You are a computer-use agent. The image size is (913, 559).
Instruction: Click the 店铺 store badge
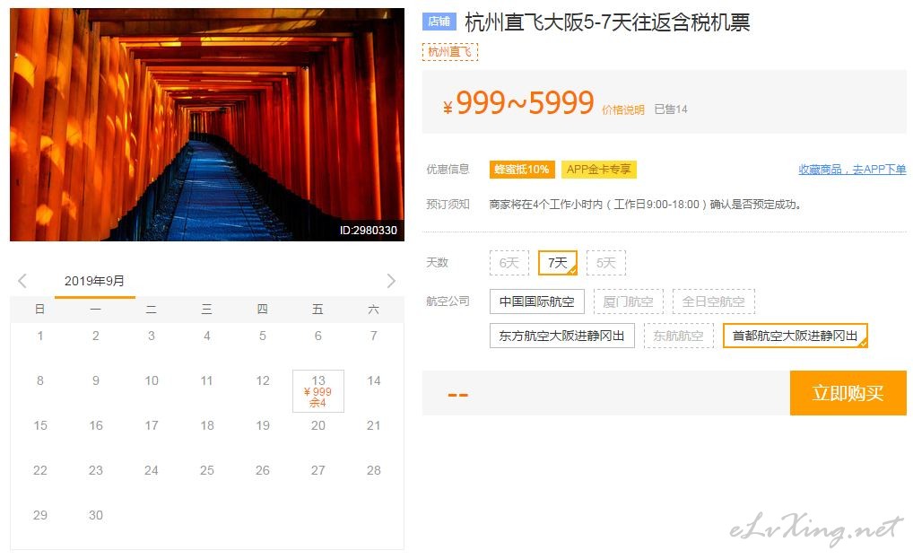point(439,22)
